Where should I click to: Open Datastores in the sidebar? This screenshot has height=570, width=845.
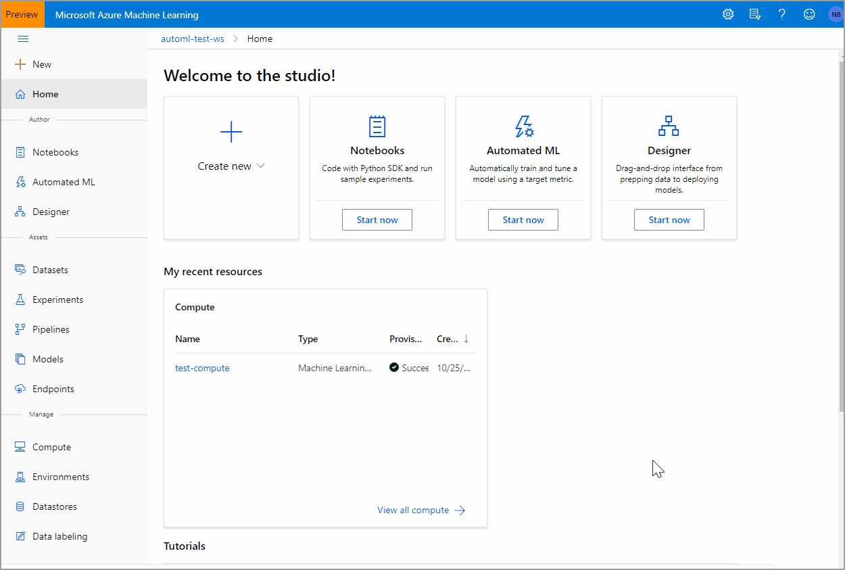pos(53,506)
